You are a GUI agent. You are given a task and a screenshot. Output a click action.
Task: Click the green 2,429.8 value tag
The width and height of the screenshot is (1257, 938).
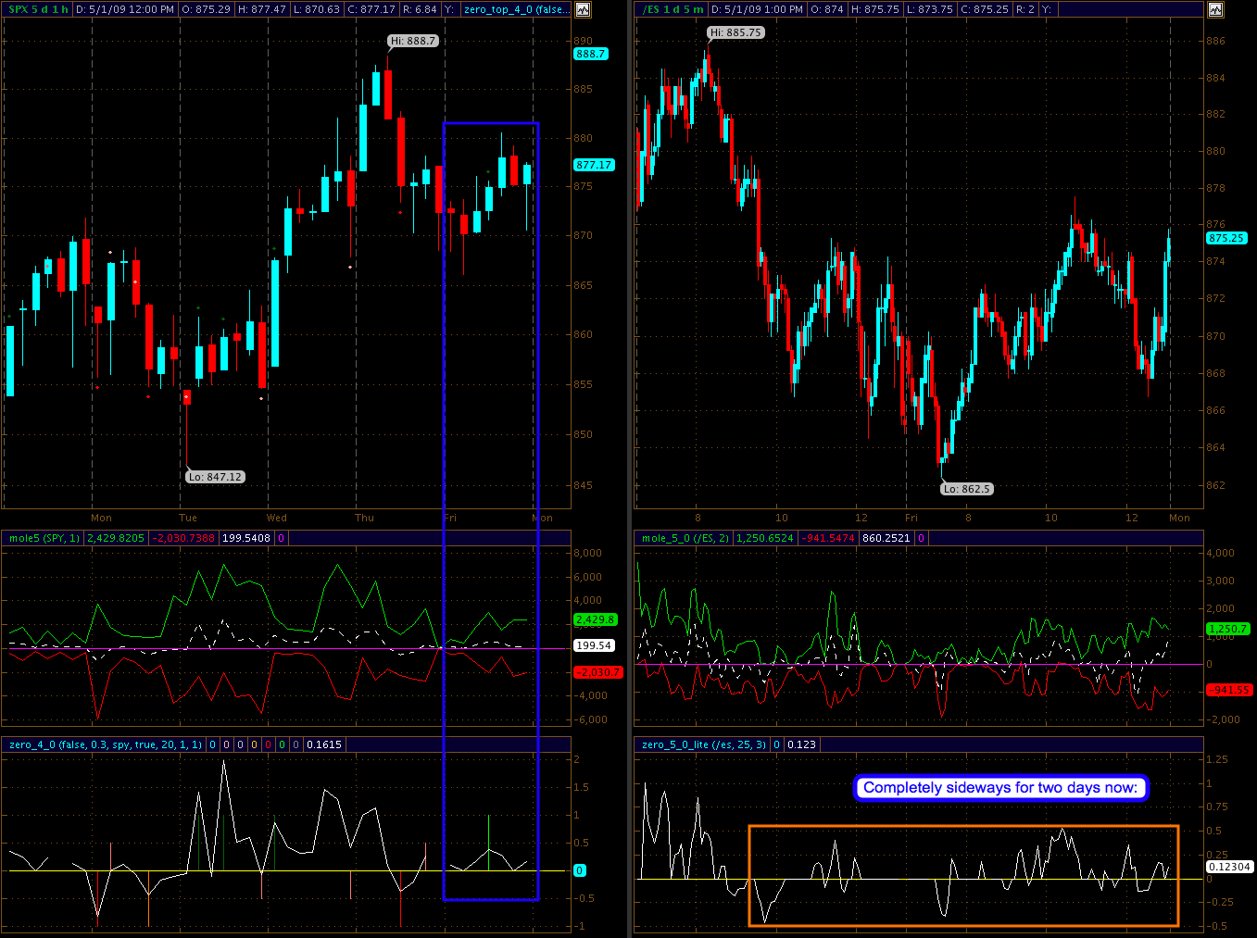click(595, 619)
